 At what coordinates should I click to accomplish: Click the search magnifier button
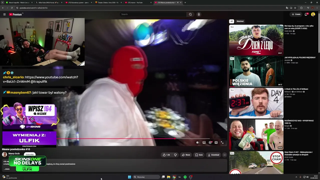[190, 14]
